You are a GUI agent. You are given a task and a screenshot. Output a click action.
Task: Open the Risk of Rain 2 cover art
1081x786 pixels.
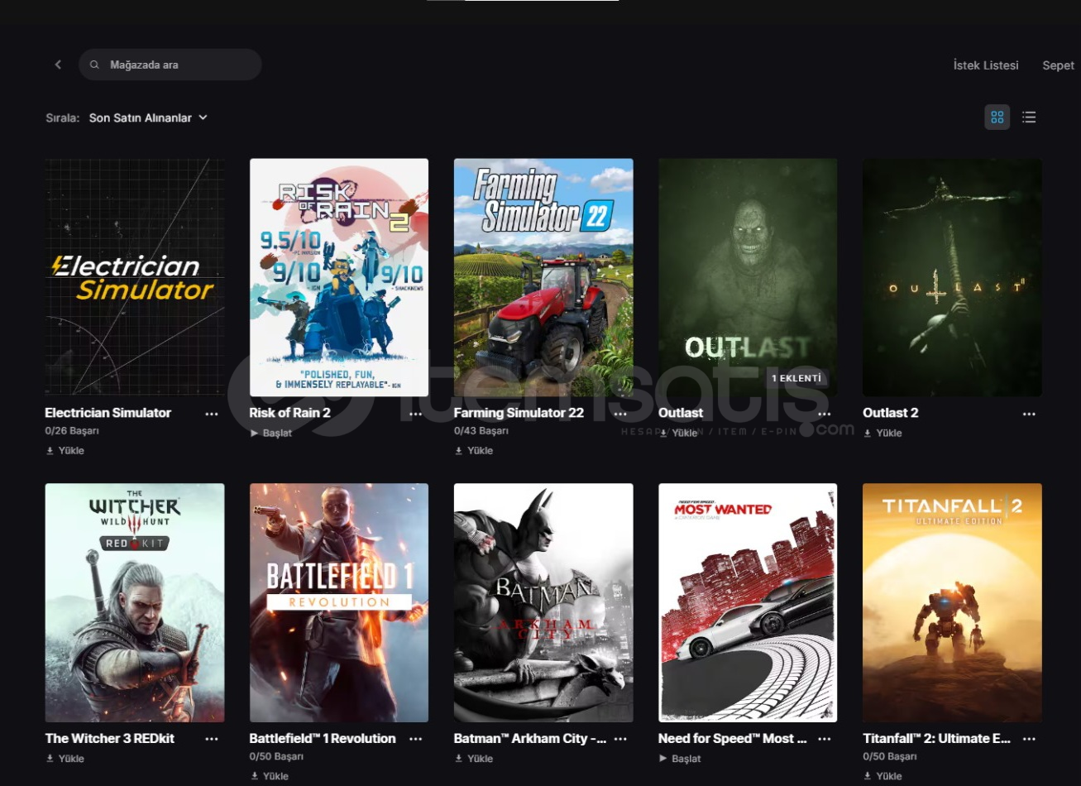click(x=339, y=277)
